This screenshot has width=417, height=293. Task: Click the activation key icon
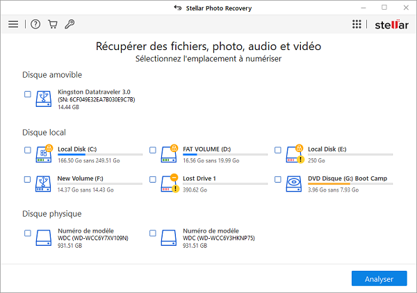click(x=69, y=24)
